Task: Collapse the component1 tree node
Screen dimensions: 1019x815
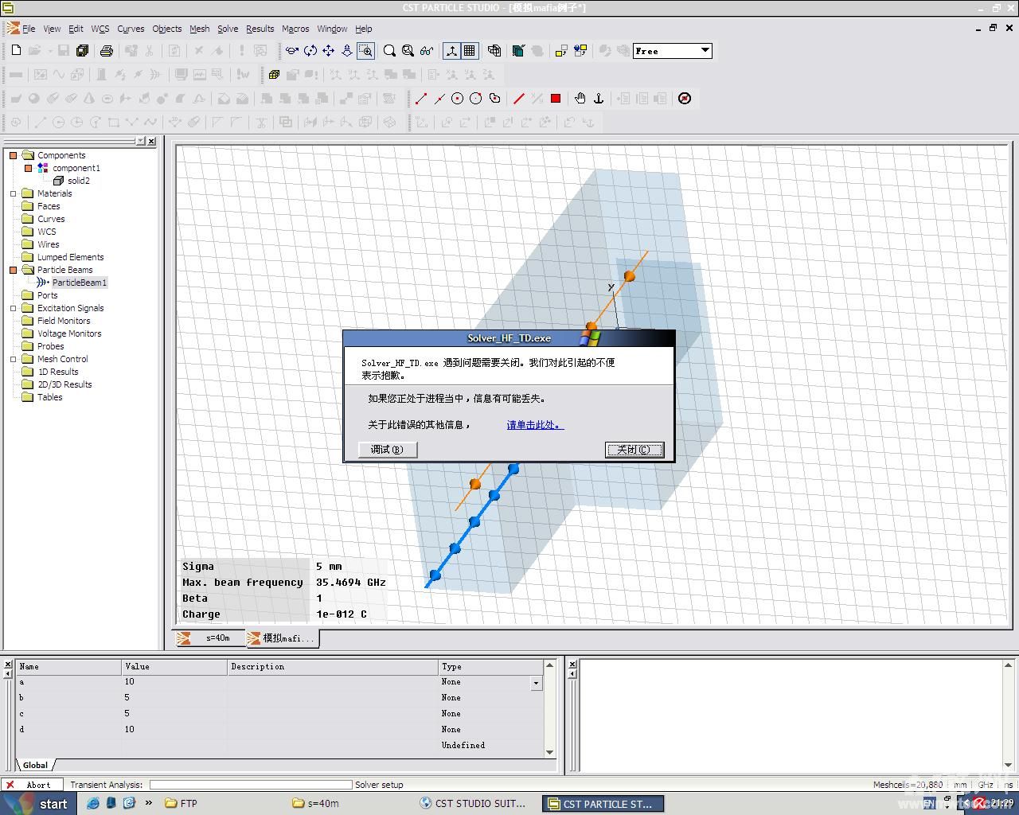Action: coord(28,168)
